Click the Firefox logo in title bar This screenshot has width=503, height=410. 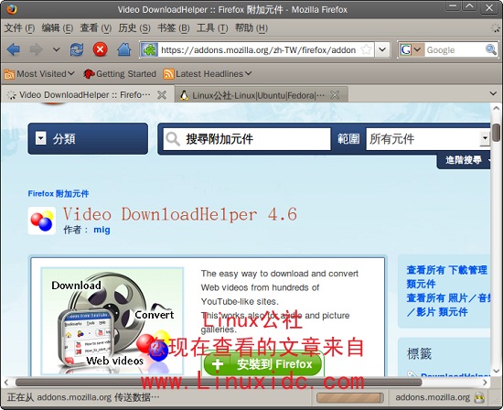tap(11, 9)
